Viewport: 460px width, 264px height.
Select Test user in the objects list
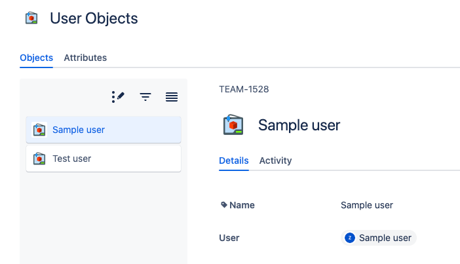[72, 159]
